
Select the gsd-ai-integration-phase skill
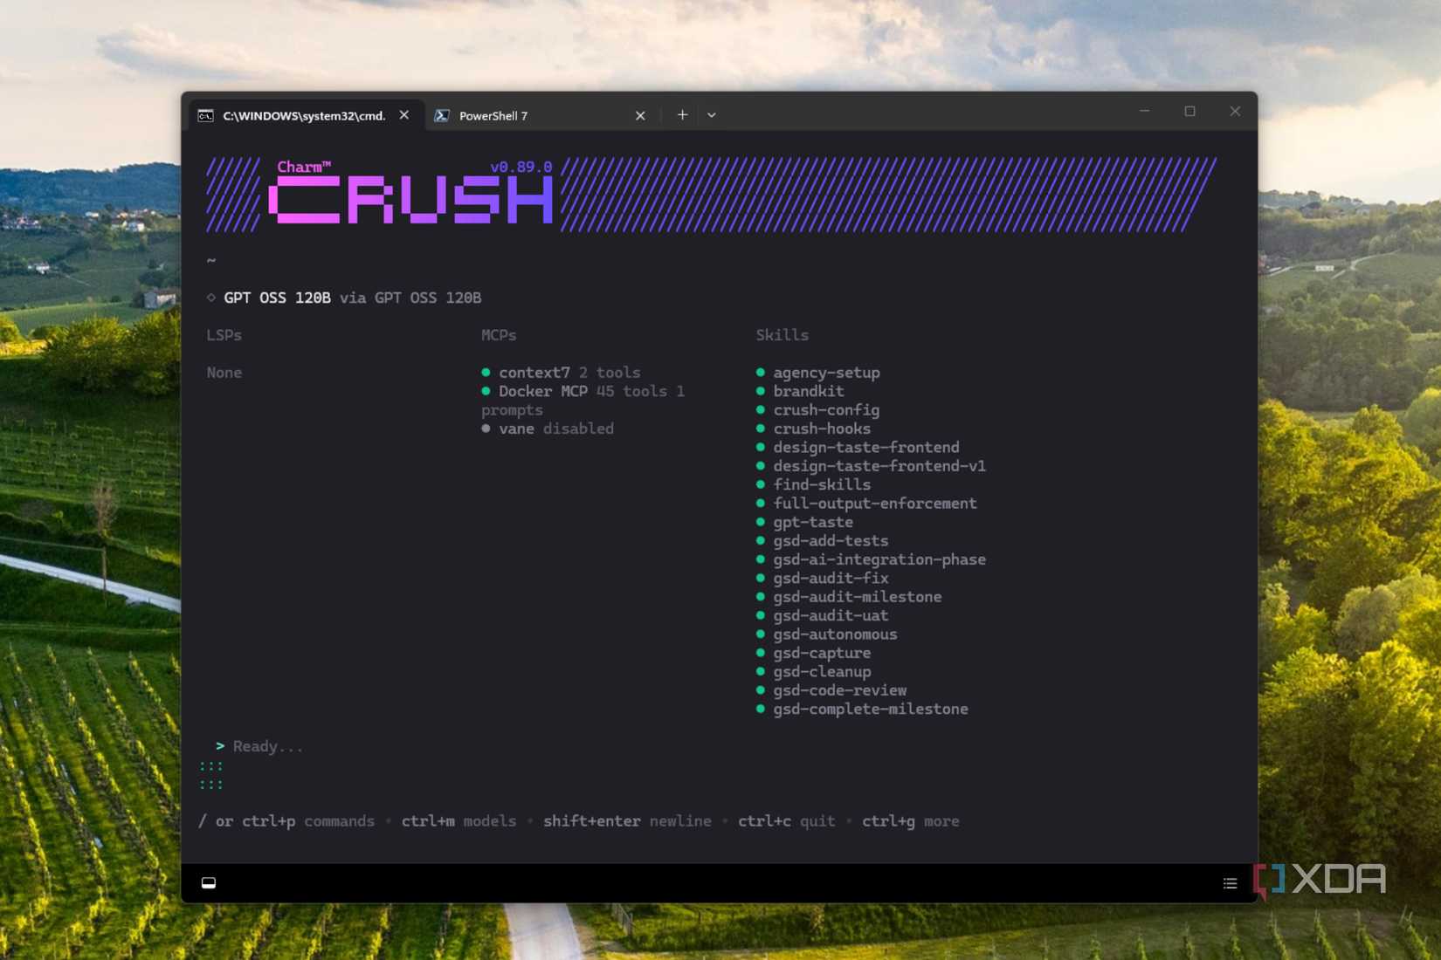click(x=871, y=559)
